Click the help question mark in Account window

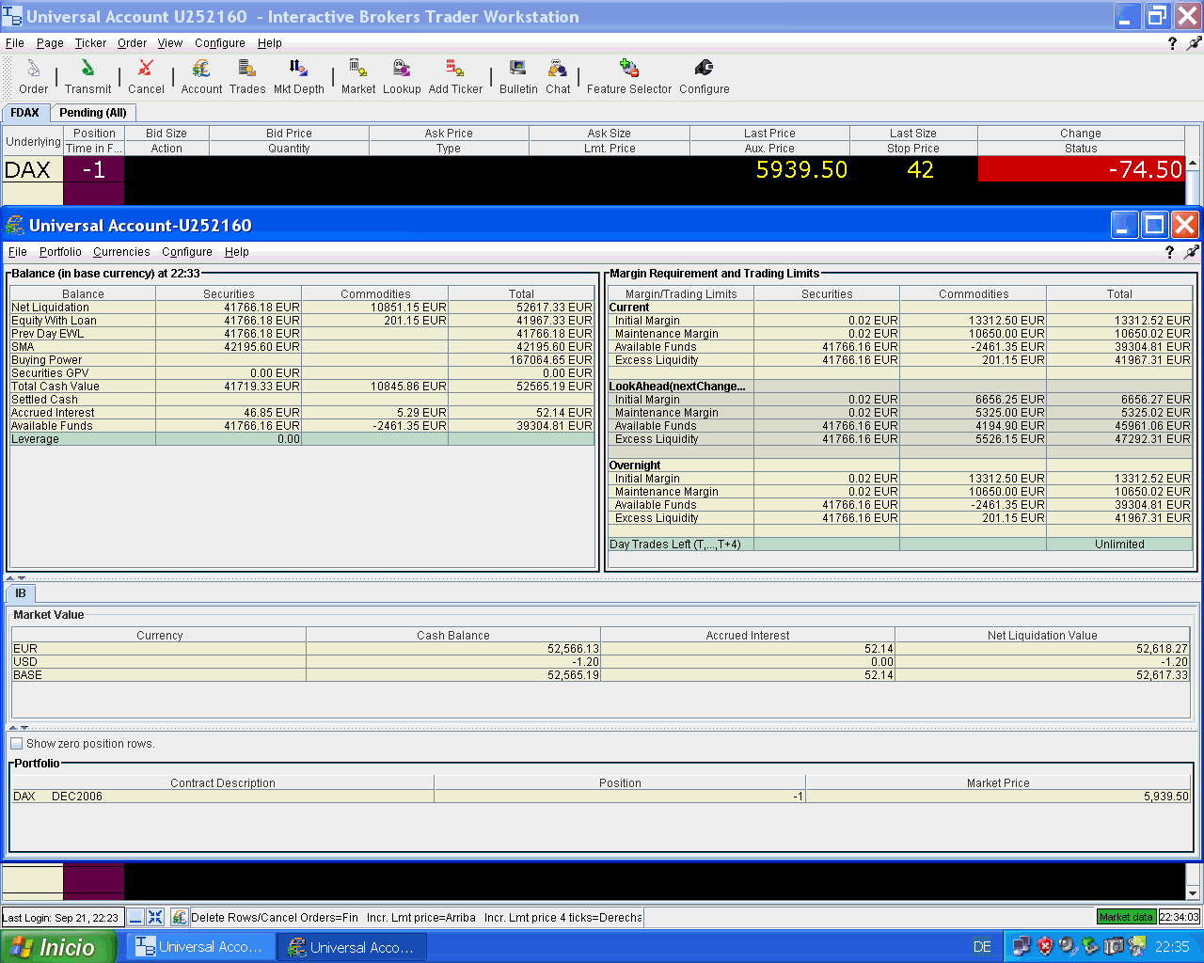tap(1169, 252)
